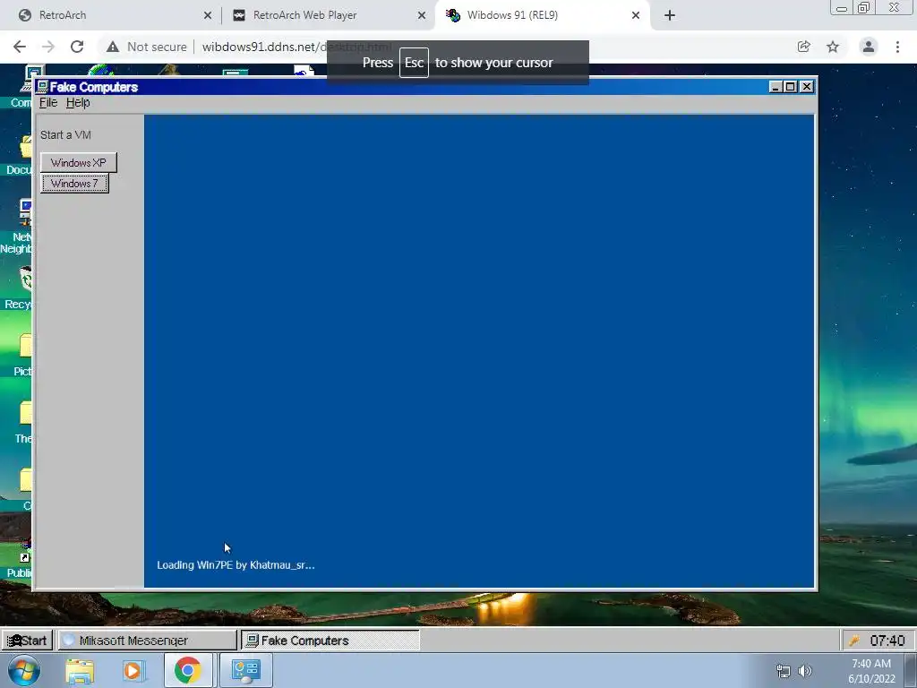Close the RetroArch Web Player tab
The height and width of the screenshot is (688, 917).
[422, 15]
